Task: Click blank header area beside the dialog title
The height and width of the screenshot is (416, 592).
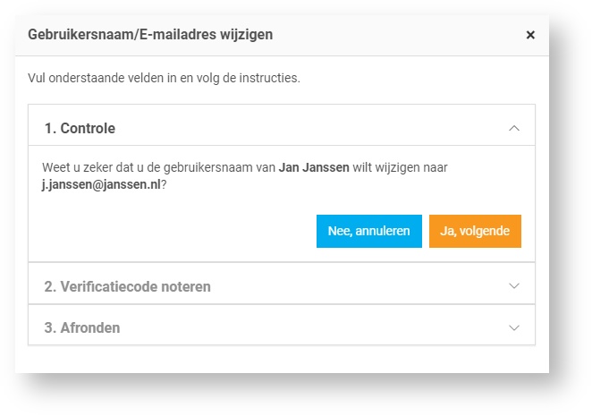Action: tap(402, 35)
